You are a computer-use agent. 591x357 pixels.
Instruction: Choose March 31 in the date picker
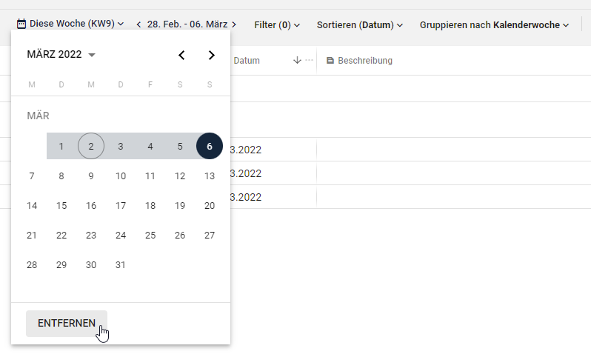coord(121,265)
